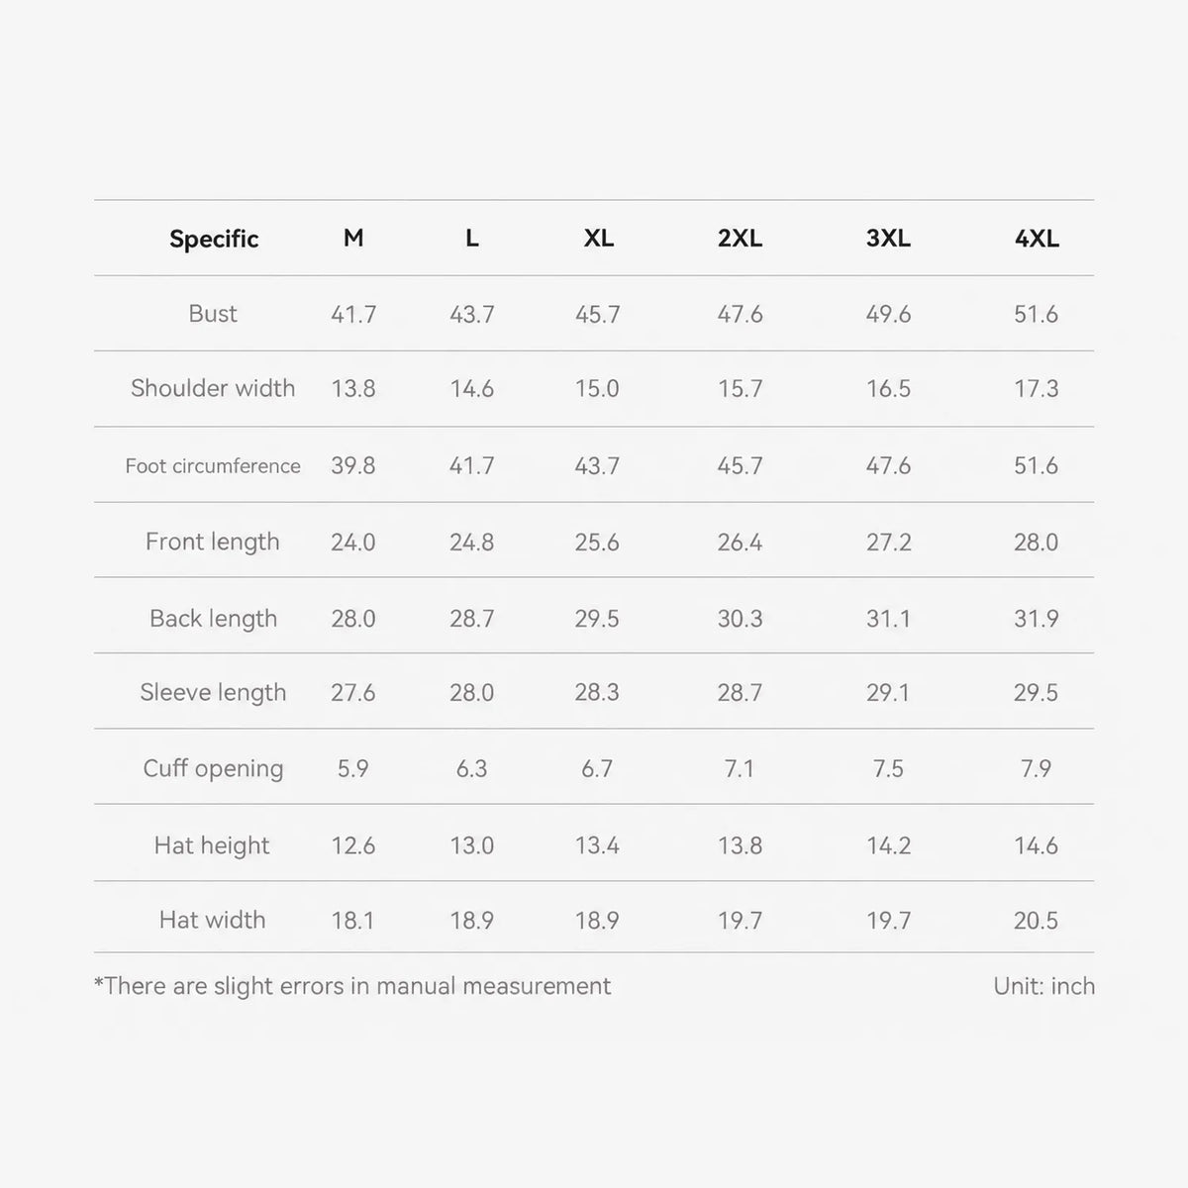Click the Bust 41.7 value for M
Image resolution: width=1188 pixels, height=1188 pixels.
pos(353,315)
